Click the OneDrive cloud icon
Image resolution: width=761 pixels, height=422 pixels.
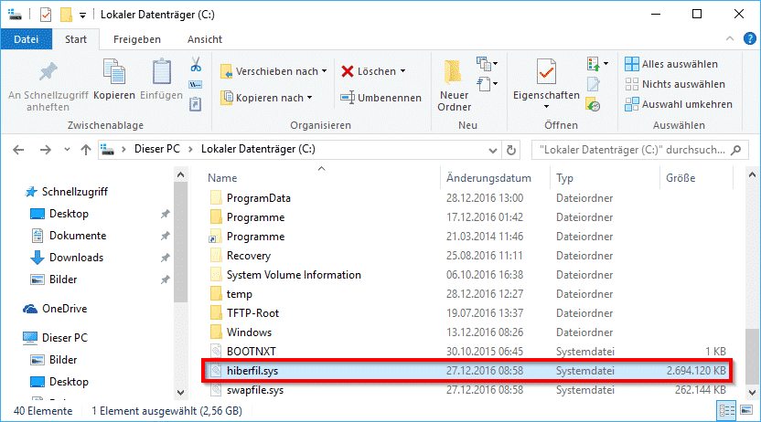(30, 309)
